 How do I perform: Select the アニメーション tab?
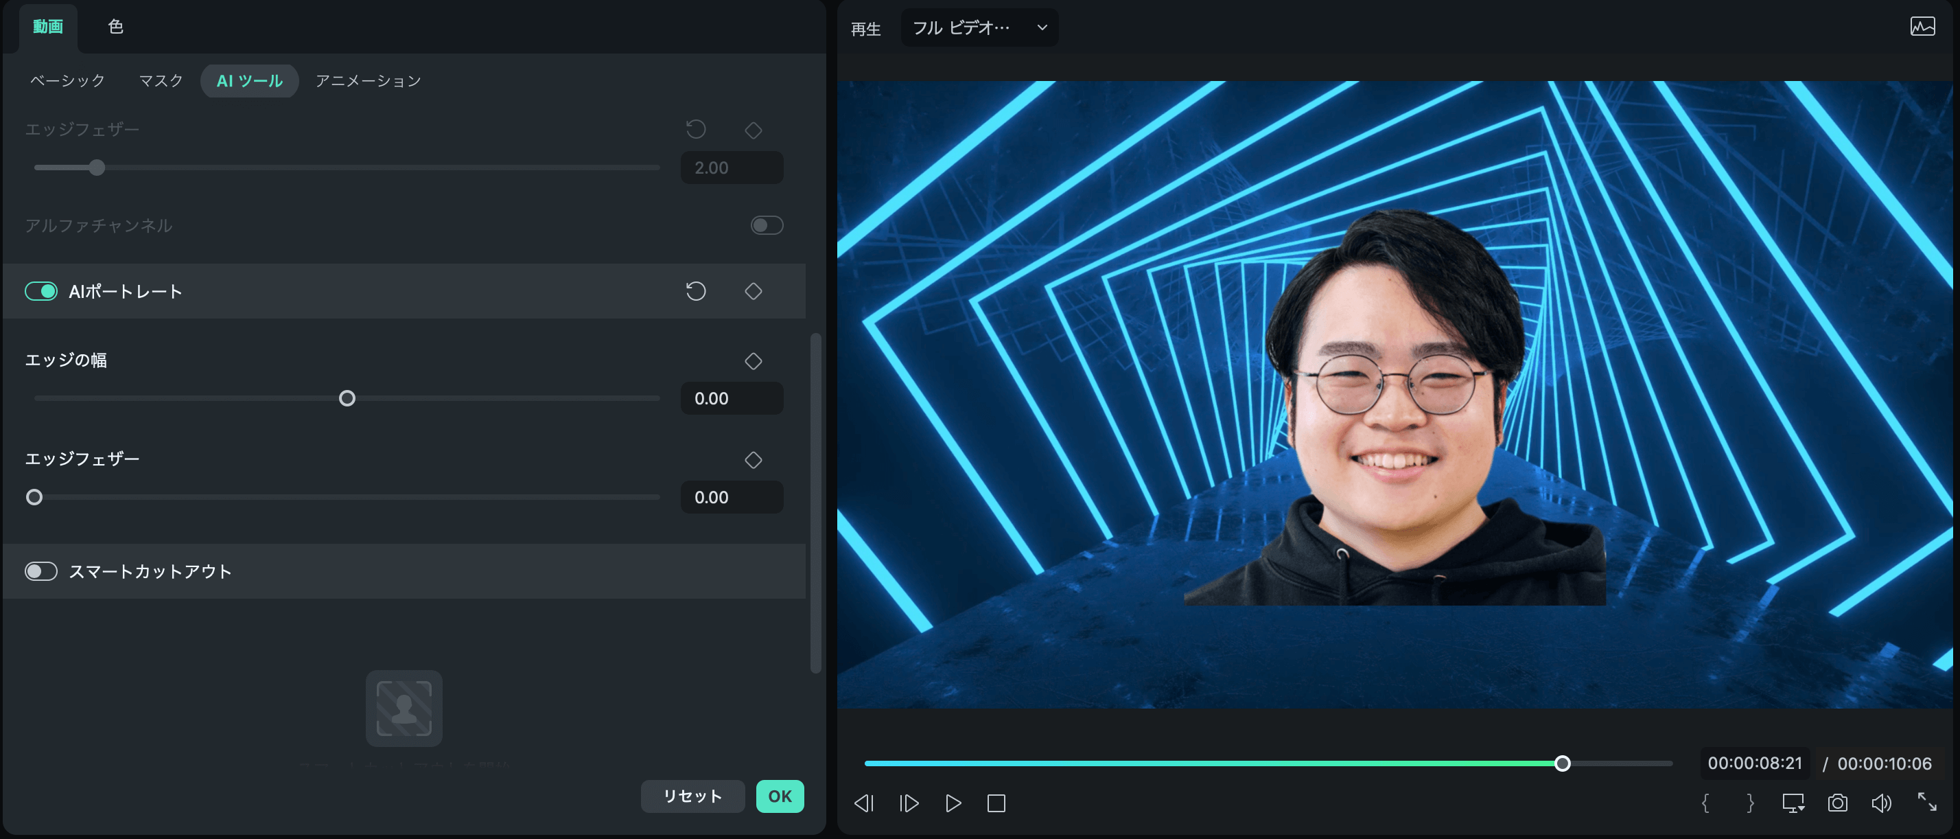coord(369,81)
